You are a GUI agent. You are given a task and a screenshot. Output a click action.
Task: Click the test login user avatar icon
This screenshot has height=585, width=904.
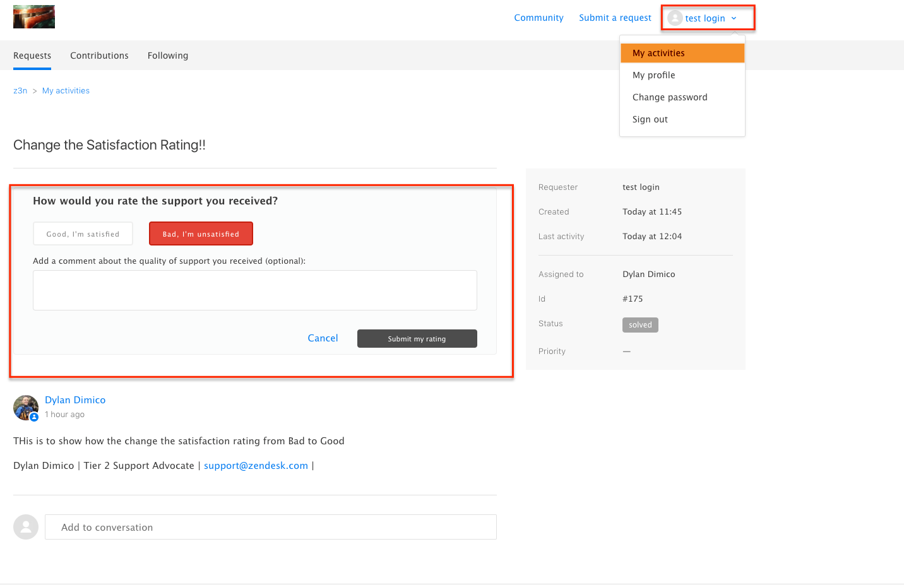click(675, 18)
